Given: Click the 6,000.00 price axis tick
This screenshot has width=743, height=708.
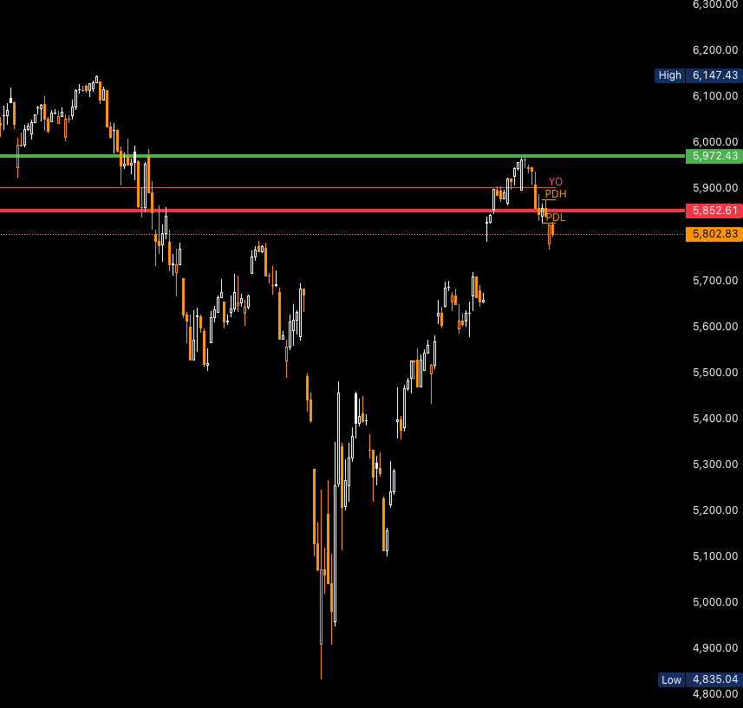Looking at the screenshot, I should 715,142.
